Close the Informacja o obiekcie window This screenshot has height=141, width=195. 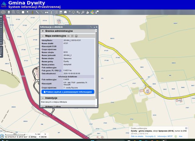point(97,27)
